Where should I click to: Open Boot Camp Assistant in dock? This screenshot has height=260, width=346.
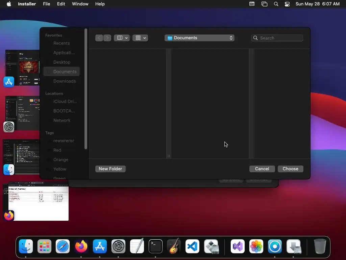point(212,246)
